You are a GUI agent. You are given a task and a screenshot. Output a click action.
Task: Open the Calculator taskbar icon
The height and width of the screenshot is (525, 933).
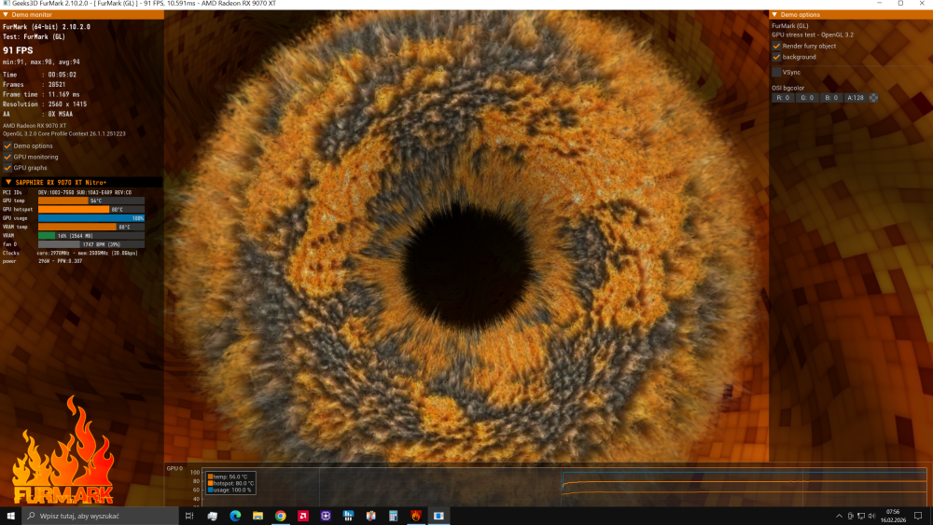pyautogui.click(x=394, y=516)
